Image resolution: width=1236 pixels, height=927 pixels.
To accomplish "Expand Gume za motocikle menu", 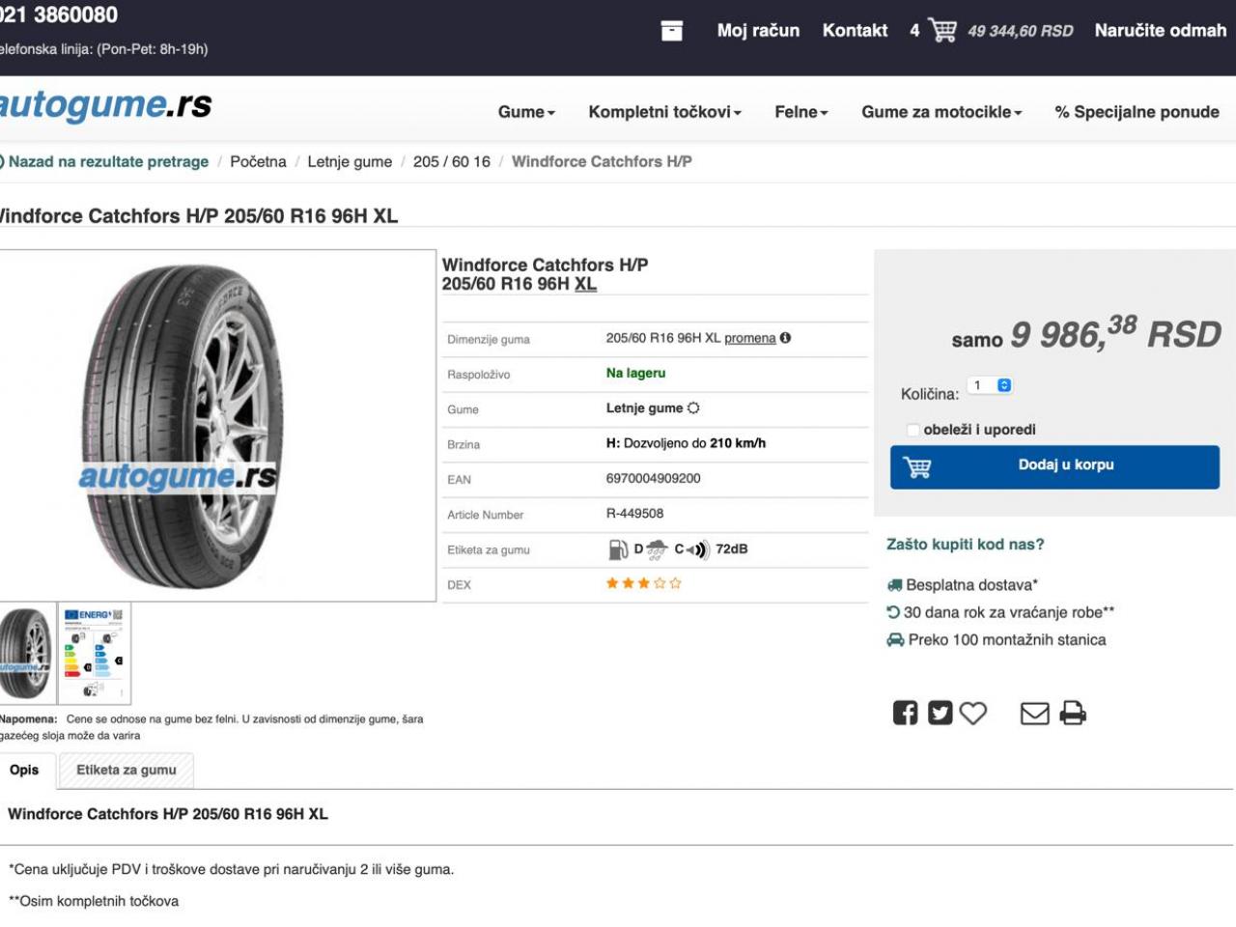I will (941, 112).
